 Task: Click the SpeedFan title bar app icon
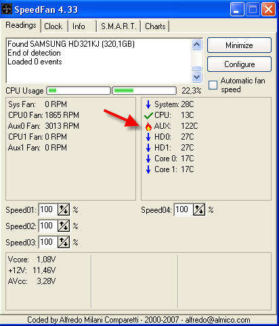tap(6, 9)
